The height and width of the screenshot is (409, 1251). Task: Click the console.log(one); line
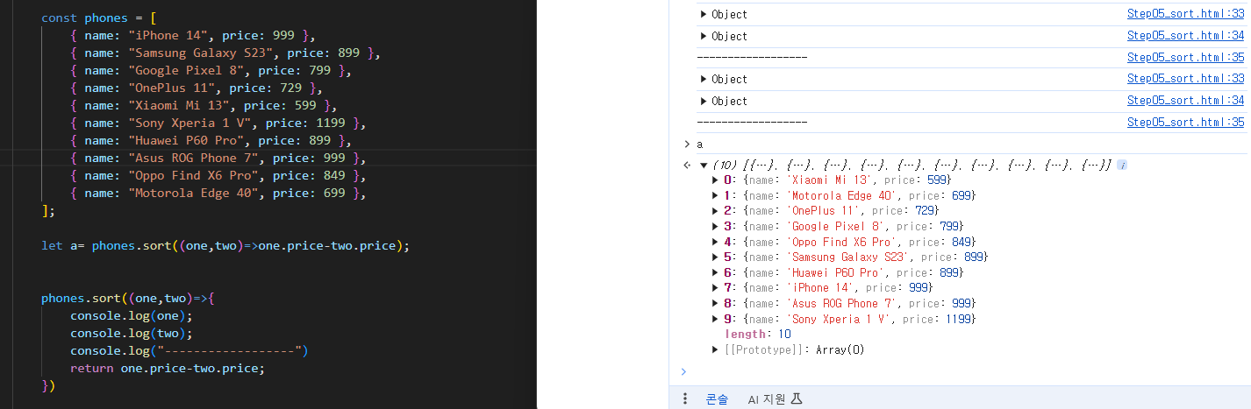(x=132, y=315)
